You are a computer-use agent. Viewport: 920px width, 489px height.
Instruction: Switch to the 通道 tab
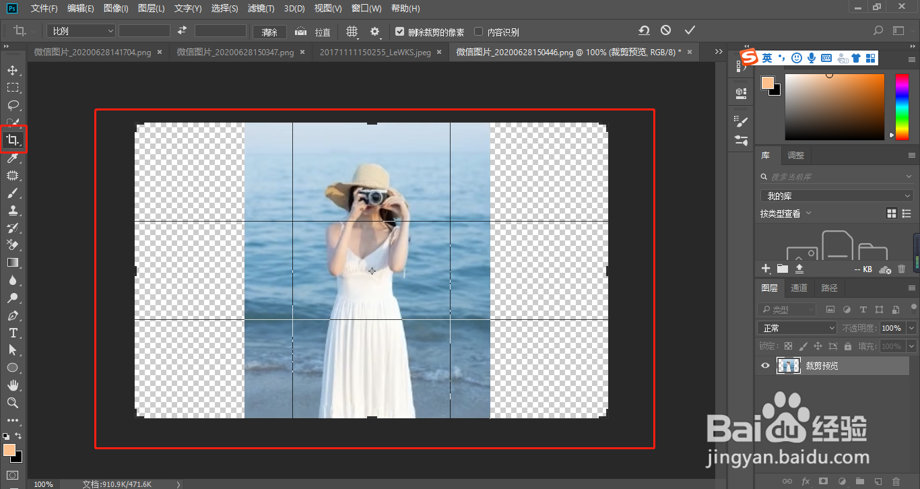coord(799,288)
